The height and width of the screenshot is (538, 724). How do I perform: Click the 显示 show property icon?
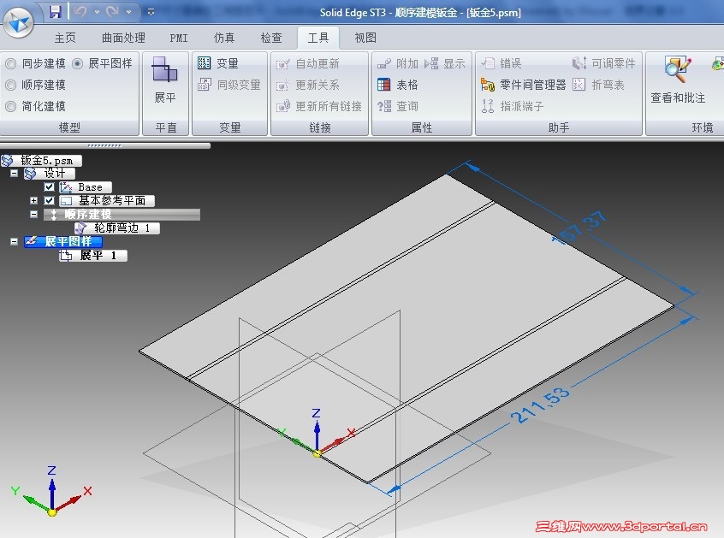pos(431,63)
